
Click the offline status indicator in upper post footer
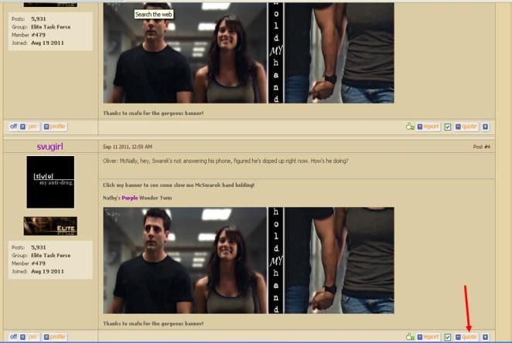coord(14,127)
